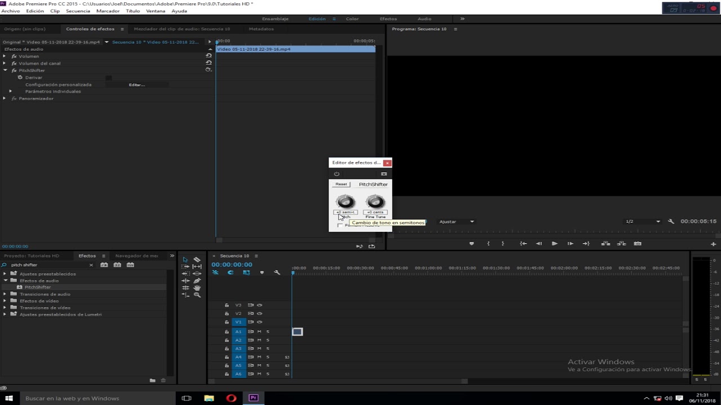
Task: Toggle visibility of track V2
Action: click(260, 313)
